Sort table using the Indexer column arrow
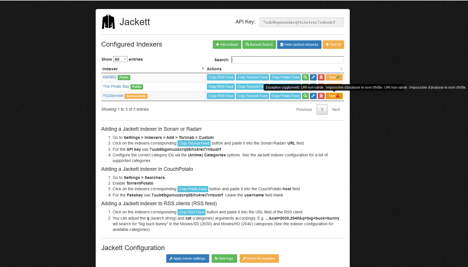Image resolution: width=468 pixels, height=267 pixels. [203, 68]
